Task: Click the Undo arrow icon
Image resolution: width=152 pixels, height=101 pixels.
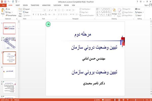Action: [x=9, y=2]
